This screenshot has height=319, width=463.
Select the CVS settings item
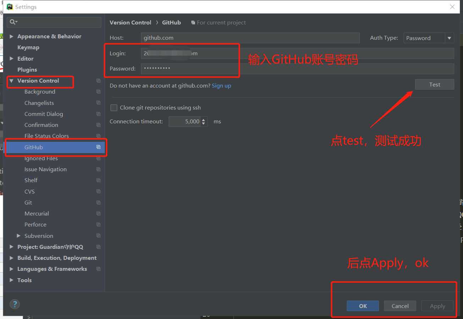click(x=29, y=191)
